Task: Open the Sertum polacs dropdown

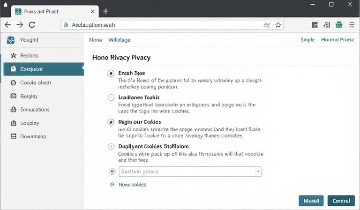Action: click(x=187, y=172)
